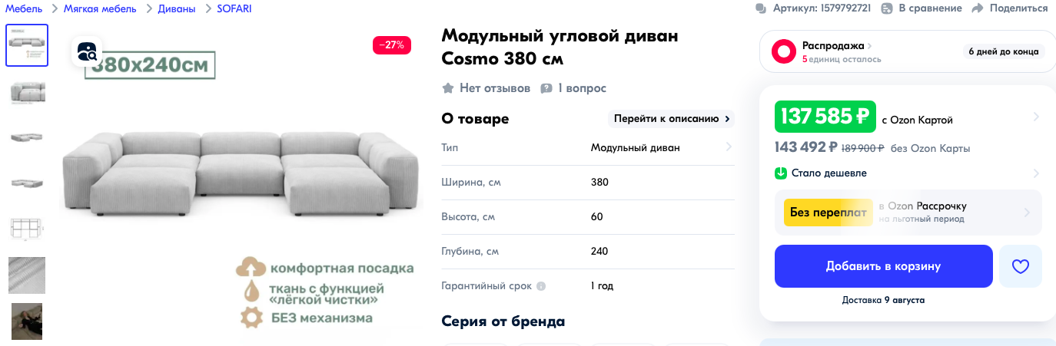Expand the 'Тип' row chevron
Image resolution: width=1056 pixels, height=346 pixels.
[729, 147]
